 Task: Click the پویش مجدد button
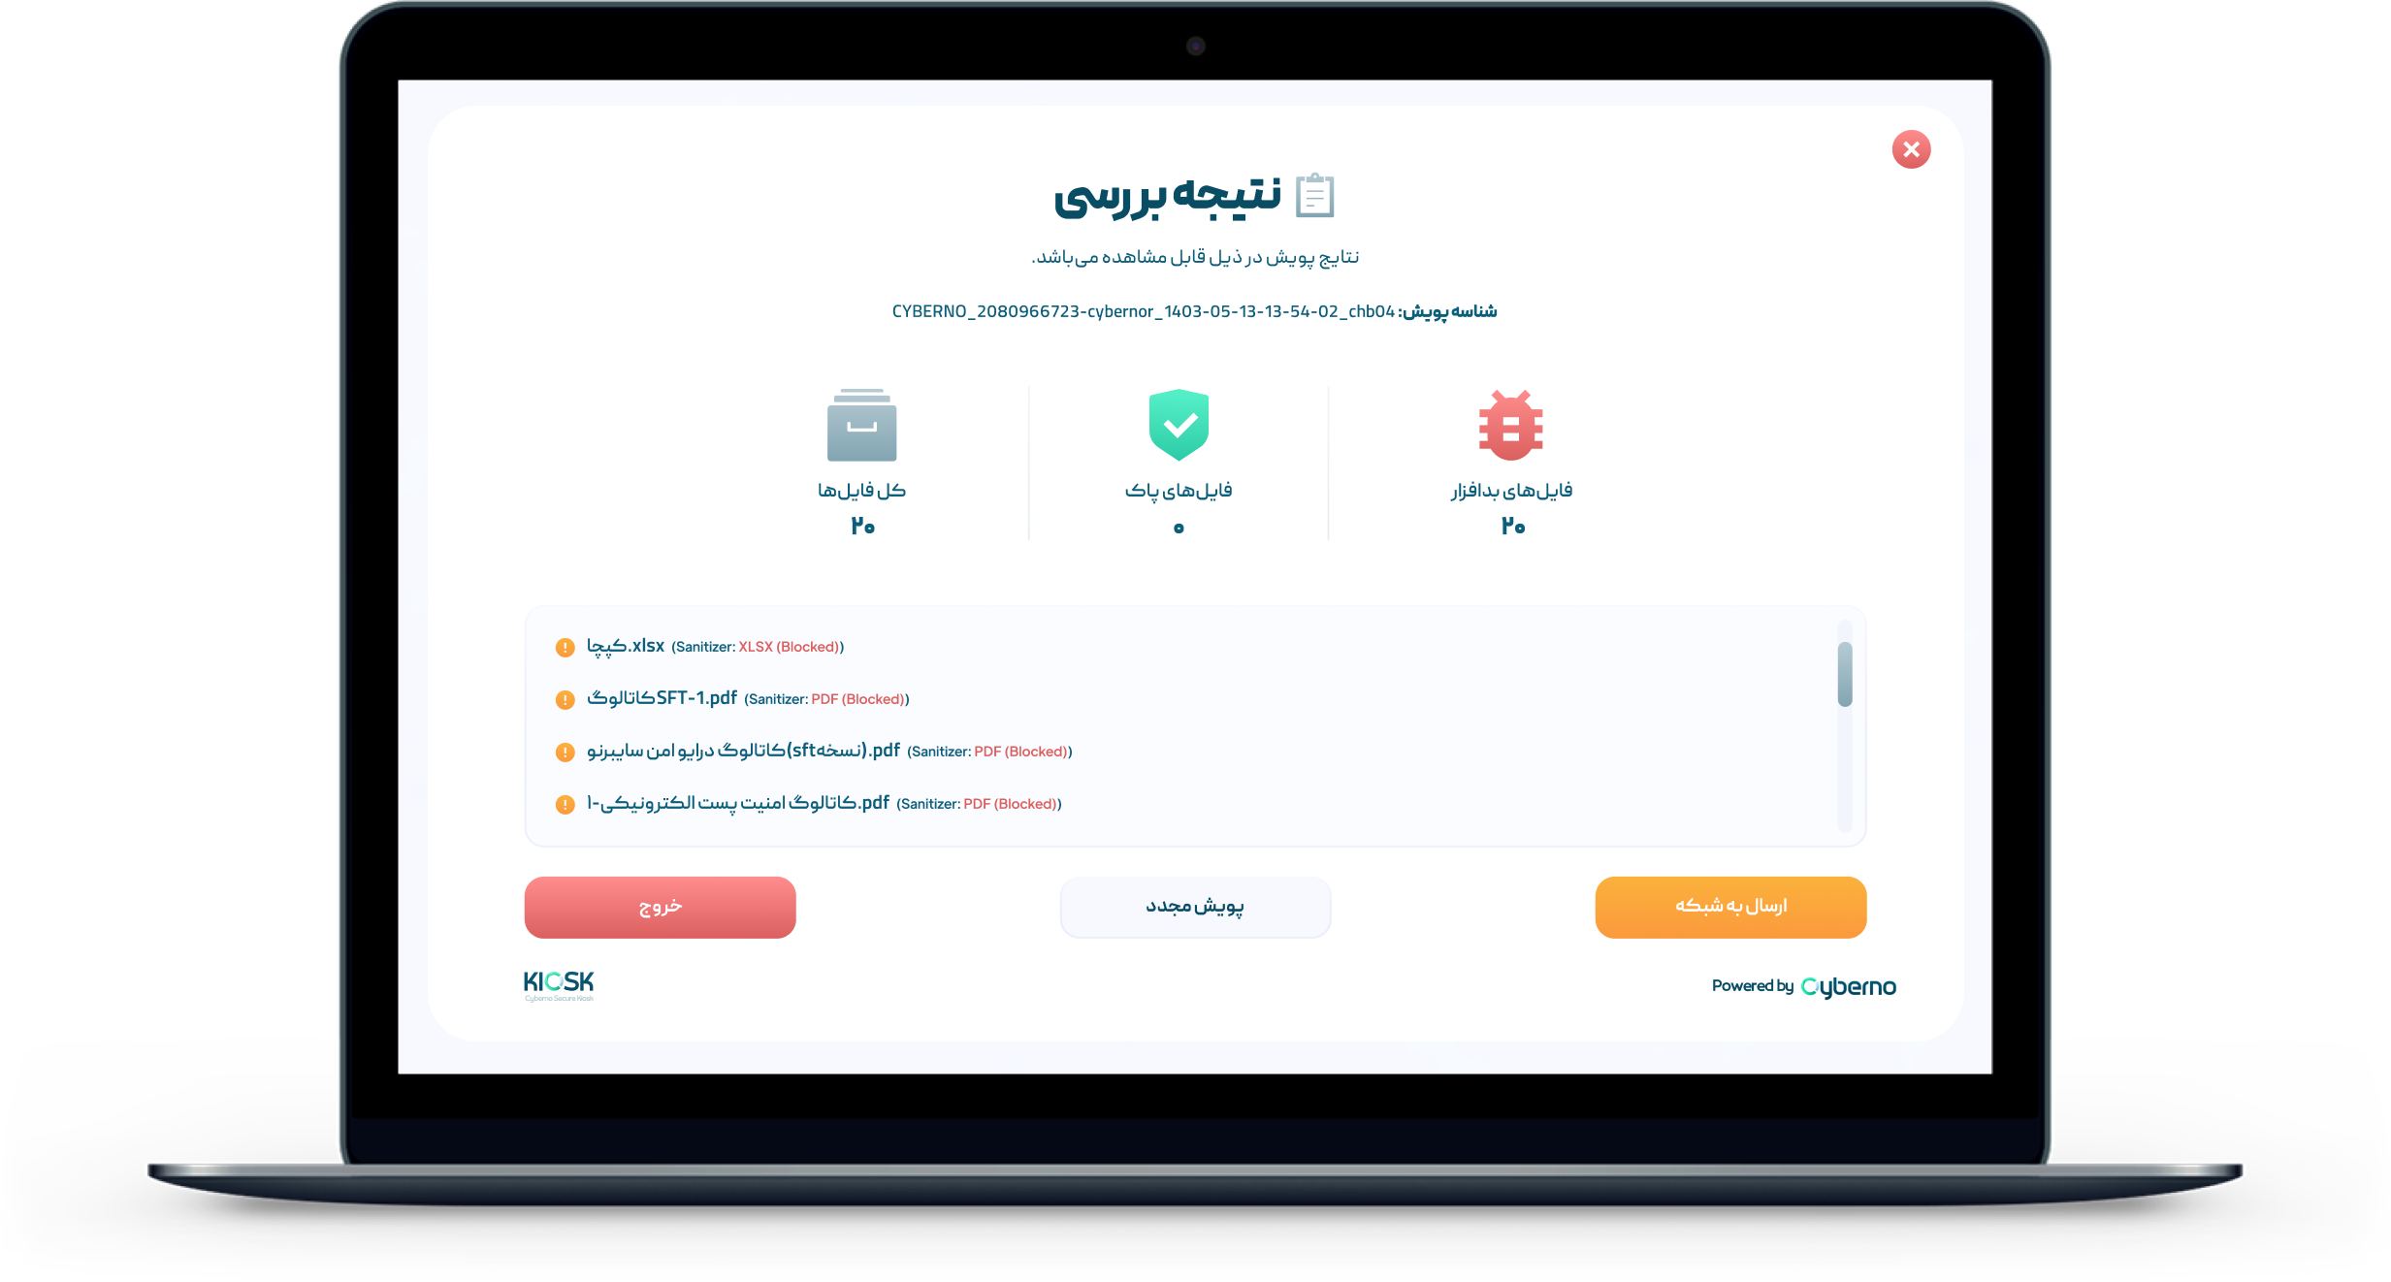[1197, 904]
